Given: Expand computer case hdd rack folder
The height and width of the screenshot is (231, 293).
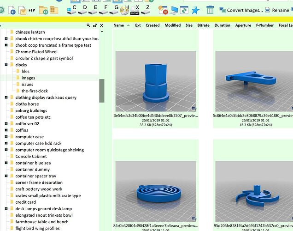Looking at the screenshot, I should (x=6, y=143).
